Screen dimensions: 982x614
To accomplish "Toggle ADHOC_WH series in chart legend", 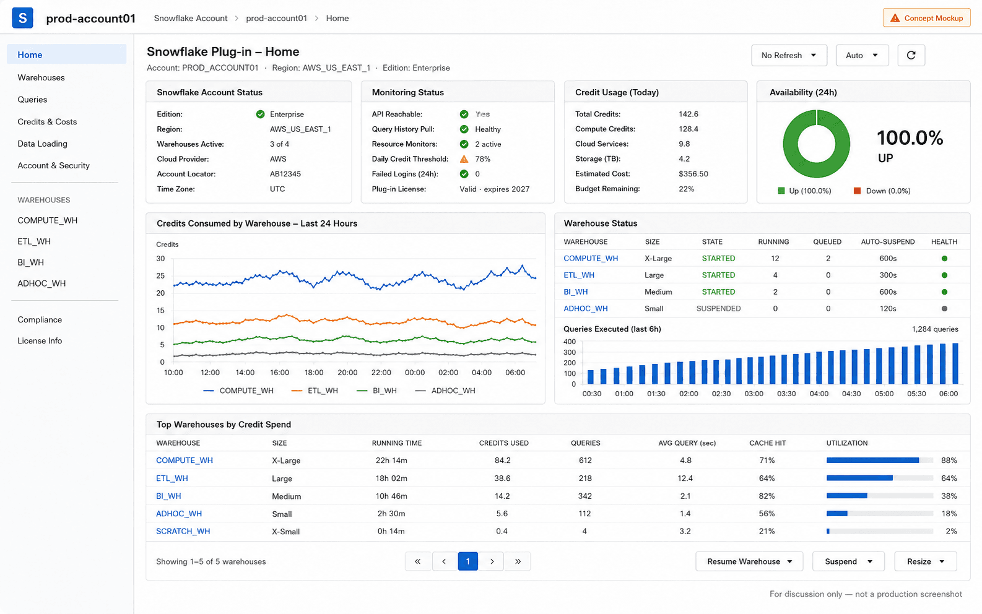I will coord(445,391).
